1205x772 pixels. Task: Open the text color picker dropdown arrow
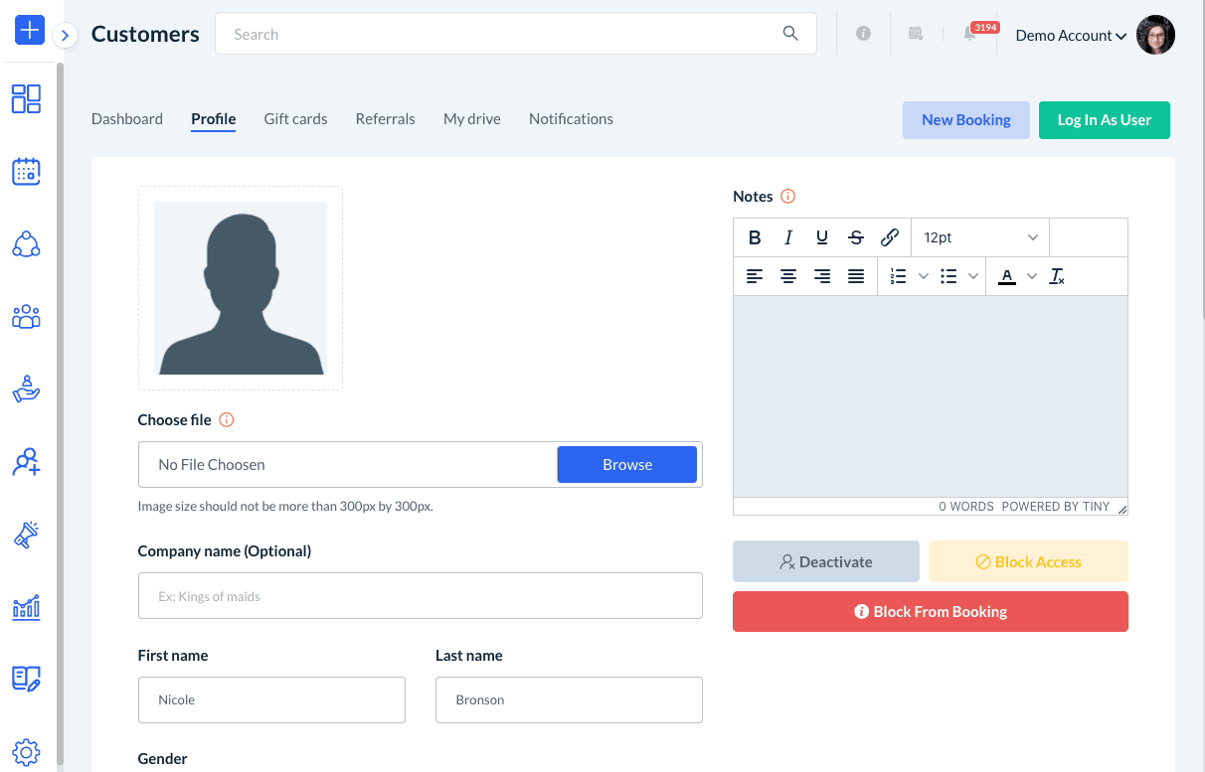pos(1031,276)
